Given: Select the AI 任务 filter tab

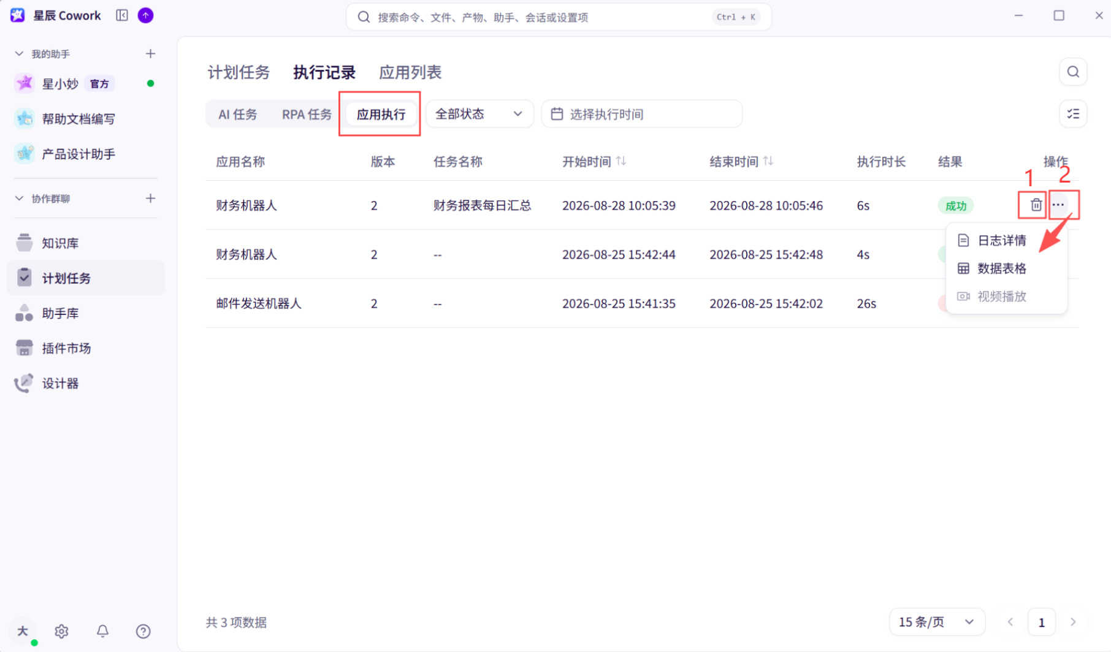Looking at the screenshot, I should click(238, 115).
